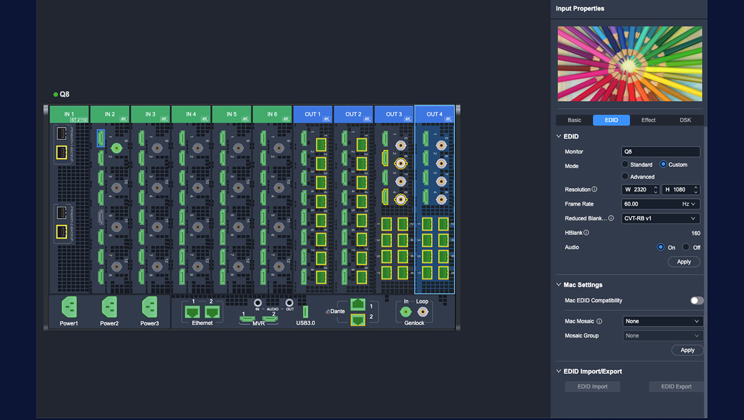Image resolution: width=744 pixels, height=420 pixels.
Task: Select MVR port 1 connector
Action: pyautogui.click(x=247, y=319)
